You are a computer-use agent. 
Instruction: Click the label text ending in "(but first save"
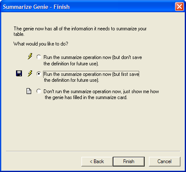pyautogui.click(x=92, y=74)
